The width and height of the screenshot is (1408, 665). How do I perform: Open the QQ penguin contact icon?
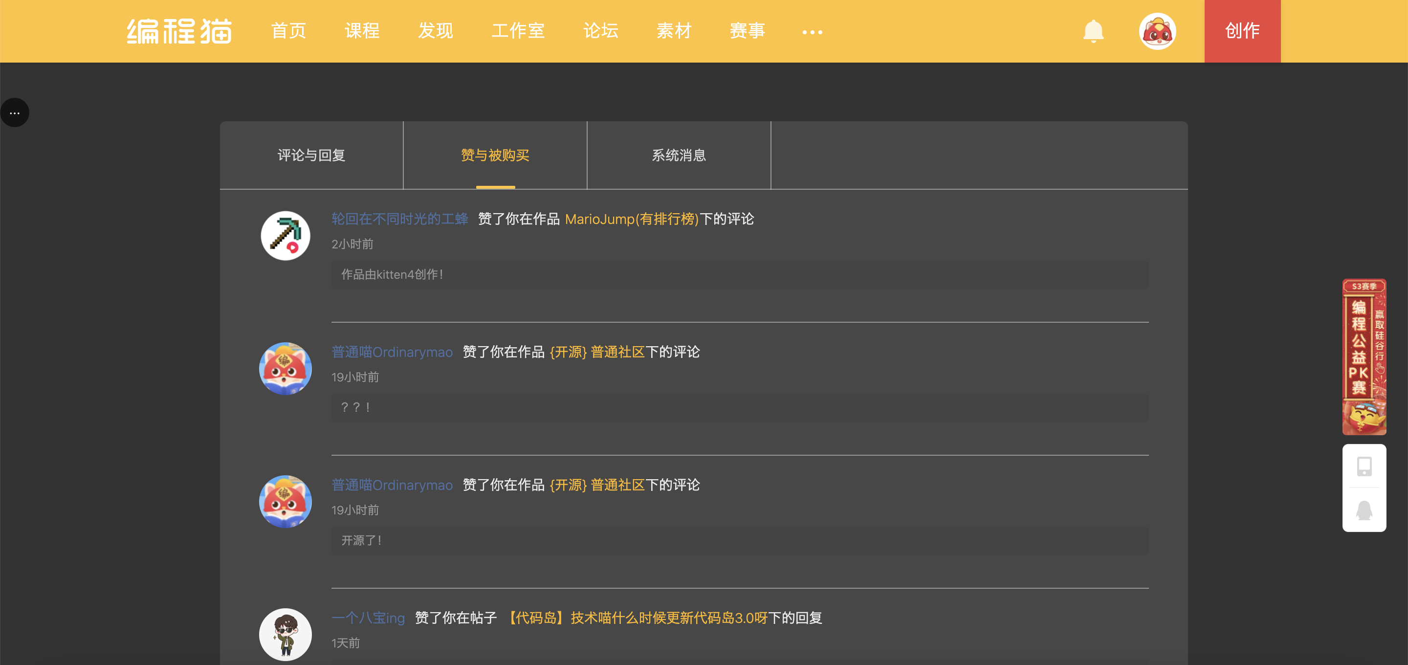point(1364,510)
